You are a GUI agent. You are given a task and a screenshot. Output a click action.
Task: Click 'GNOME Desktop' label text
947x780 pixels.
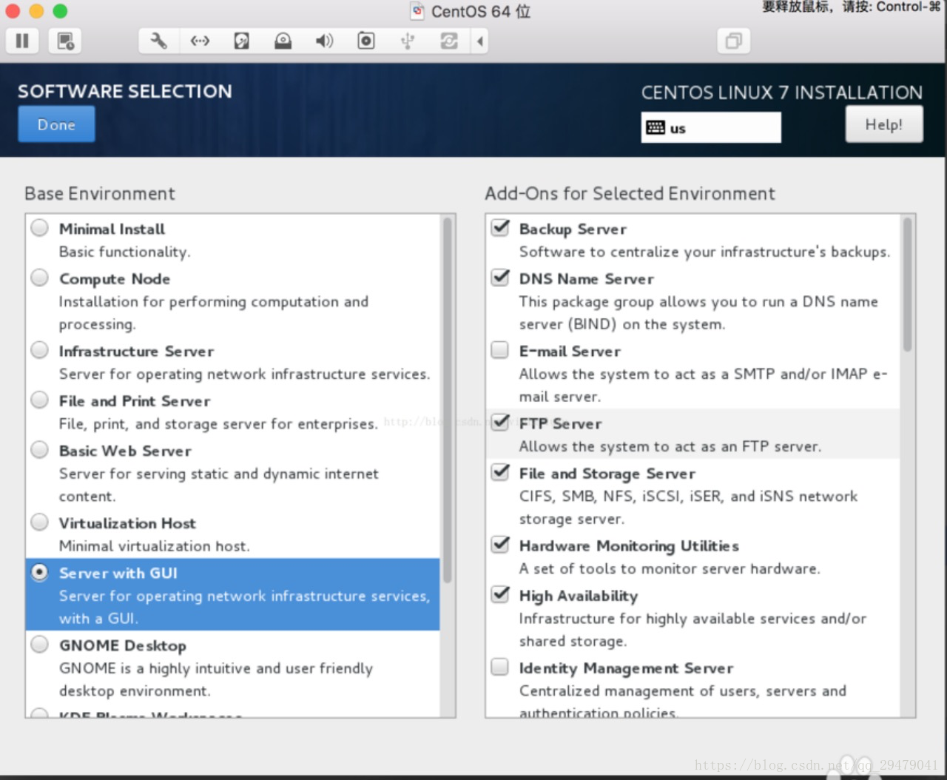pos(123,646)
